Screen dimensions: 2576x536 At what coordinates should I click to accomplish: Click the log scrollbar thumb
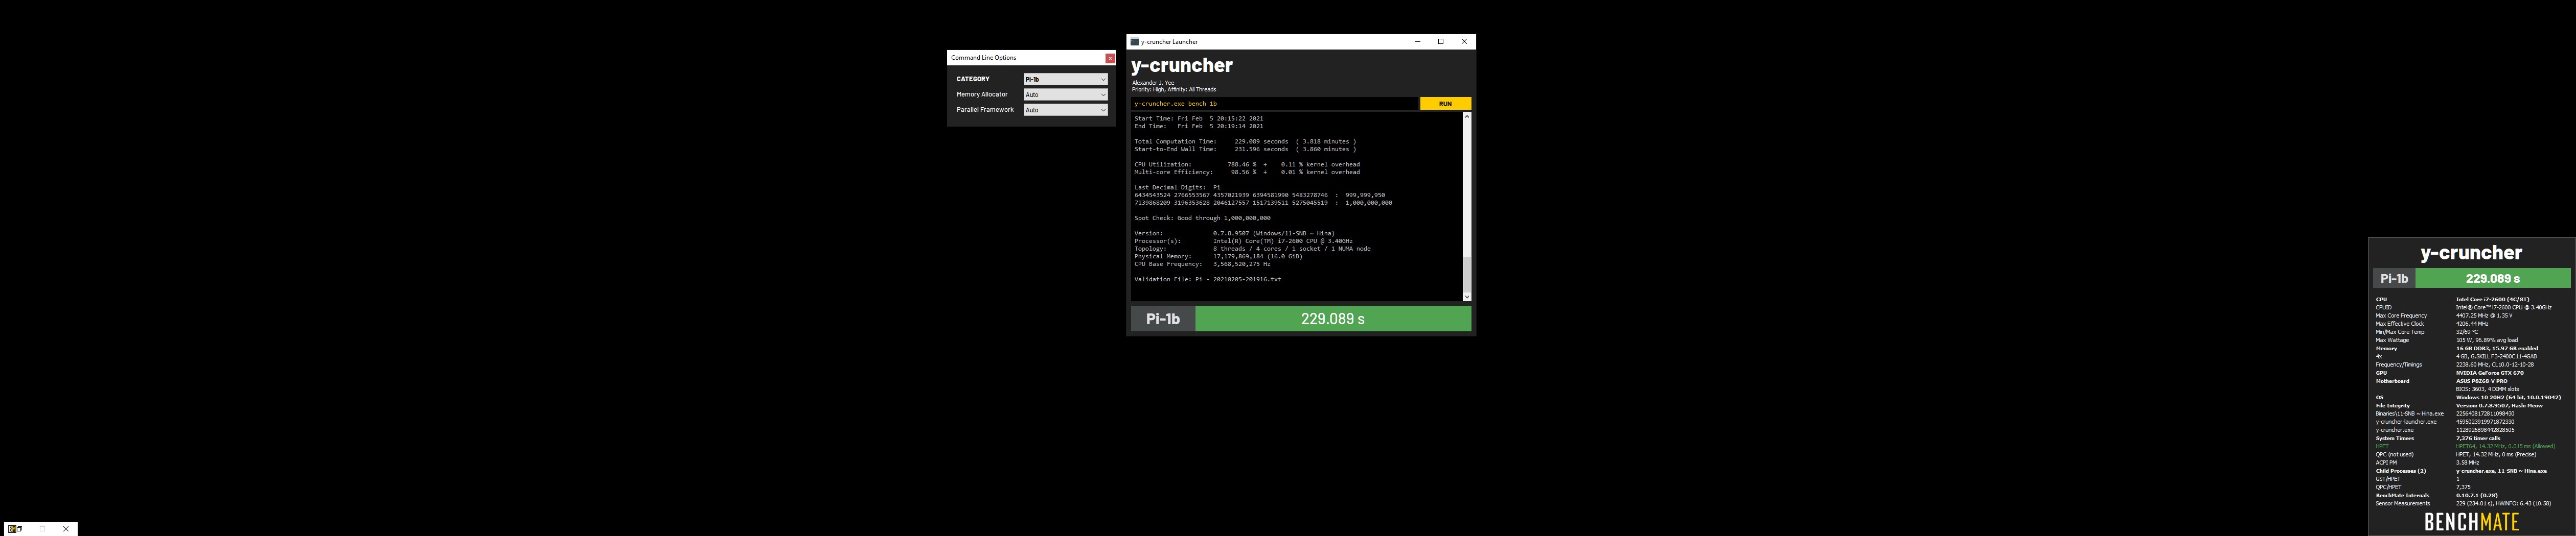coord(1467,274)
